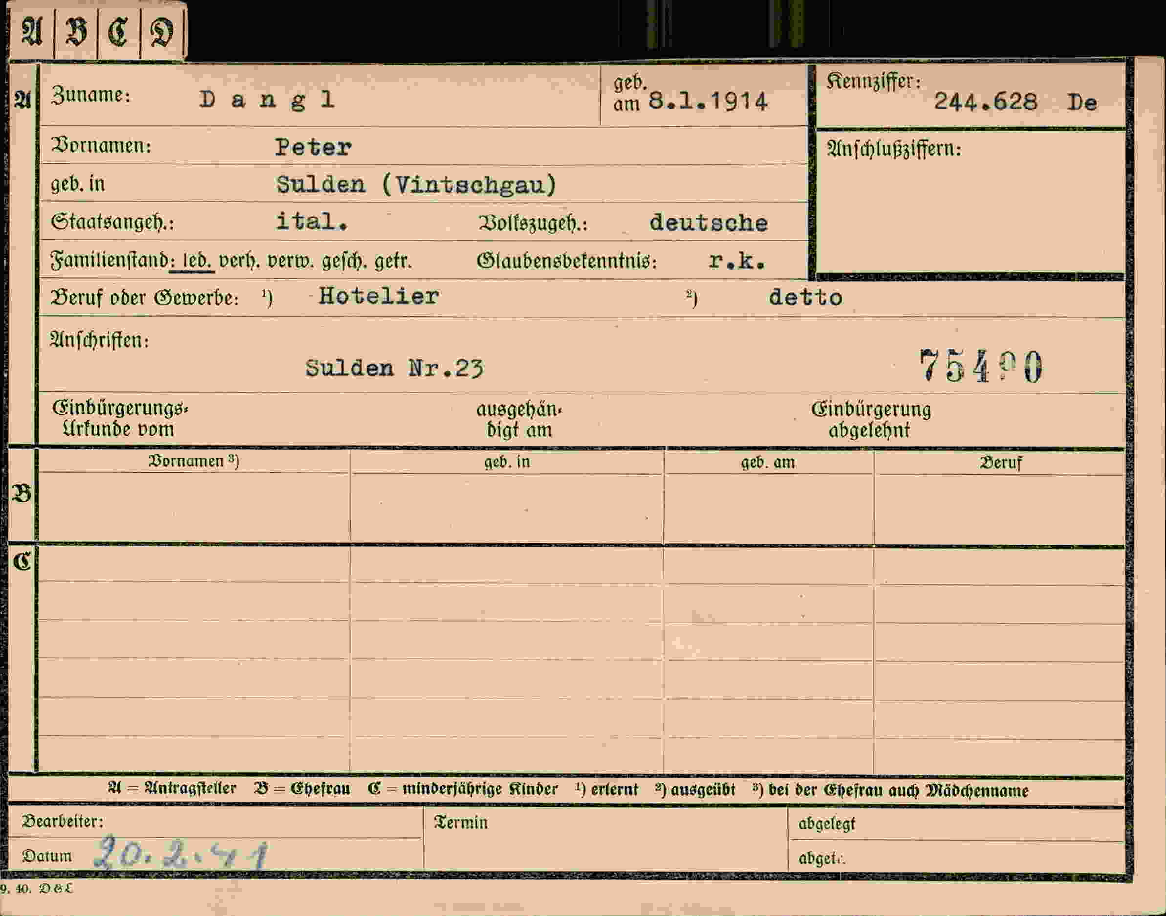1166x916 pixels.
Task: Click the 'abgelegt' label
Action: pyautogui.click(x=827, y=824)
